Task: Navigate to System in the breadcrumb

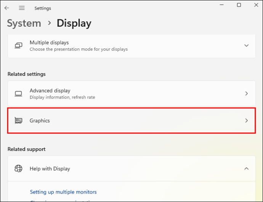Action: pyautogui.click(x=24, y=23)
